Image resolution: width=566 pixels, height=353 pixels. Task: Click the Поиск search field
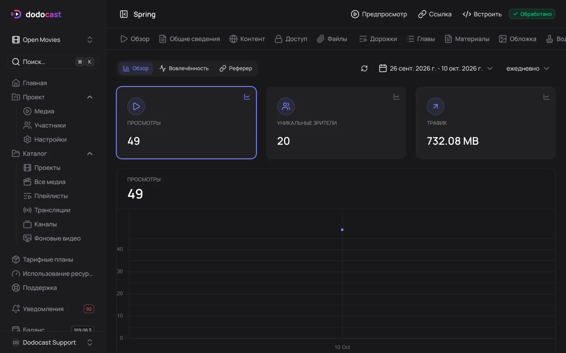point(53,62)
